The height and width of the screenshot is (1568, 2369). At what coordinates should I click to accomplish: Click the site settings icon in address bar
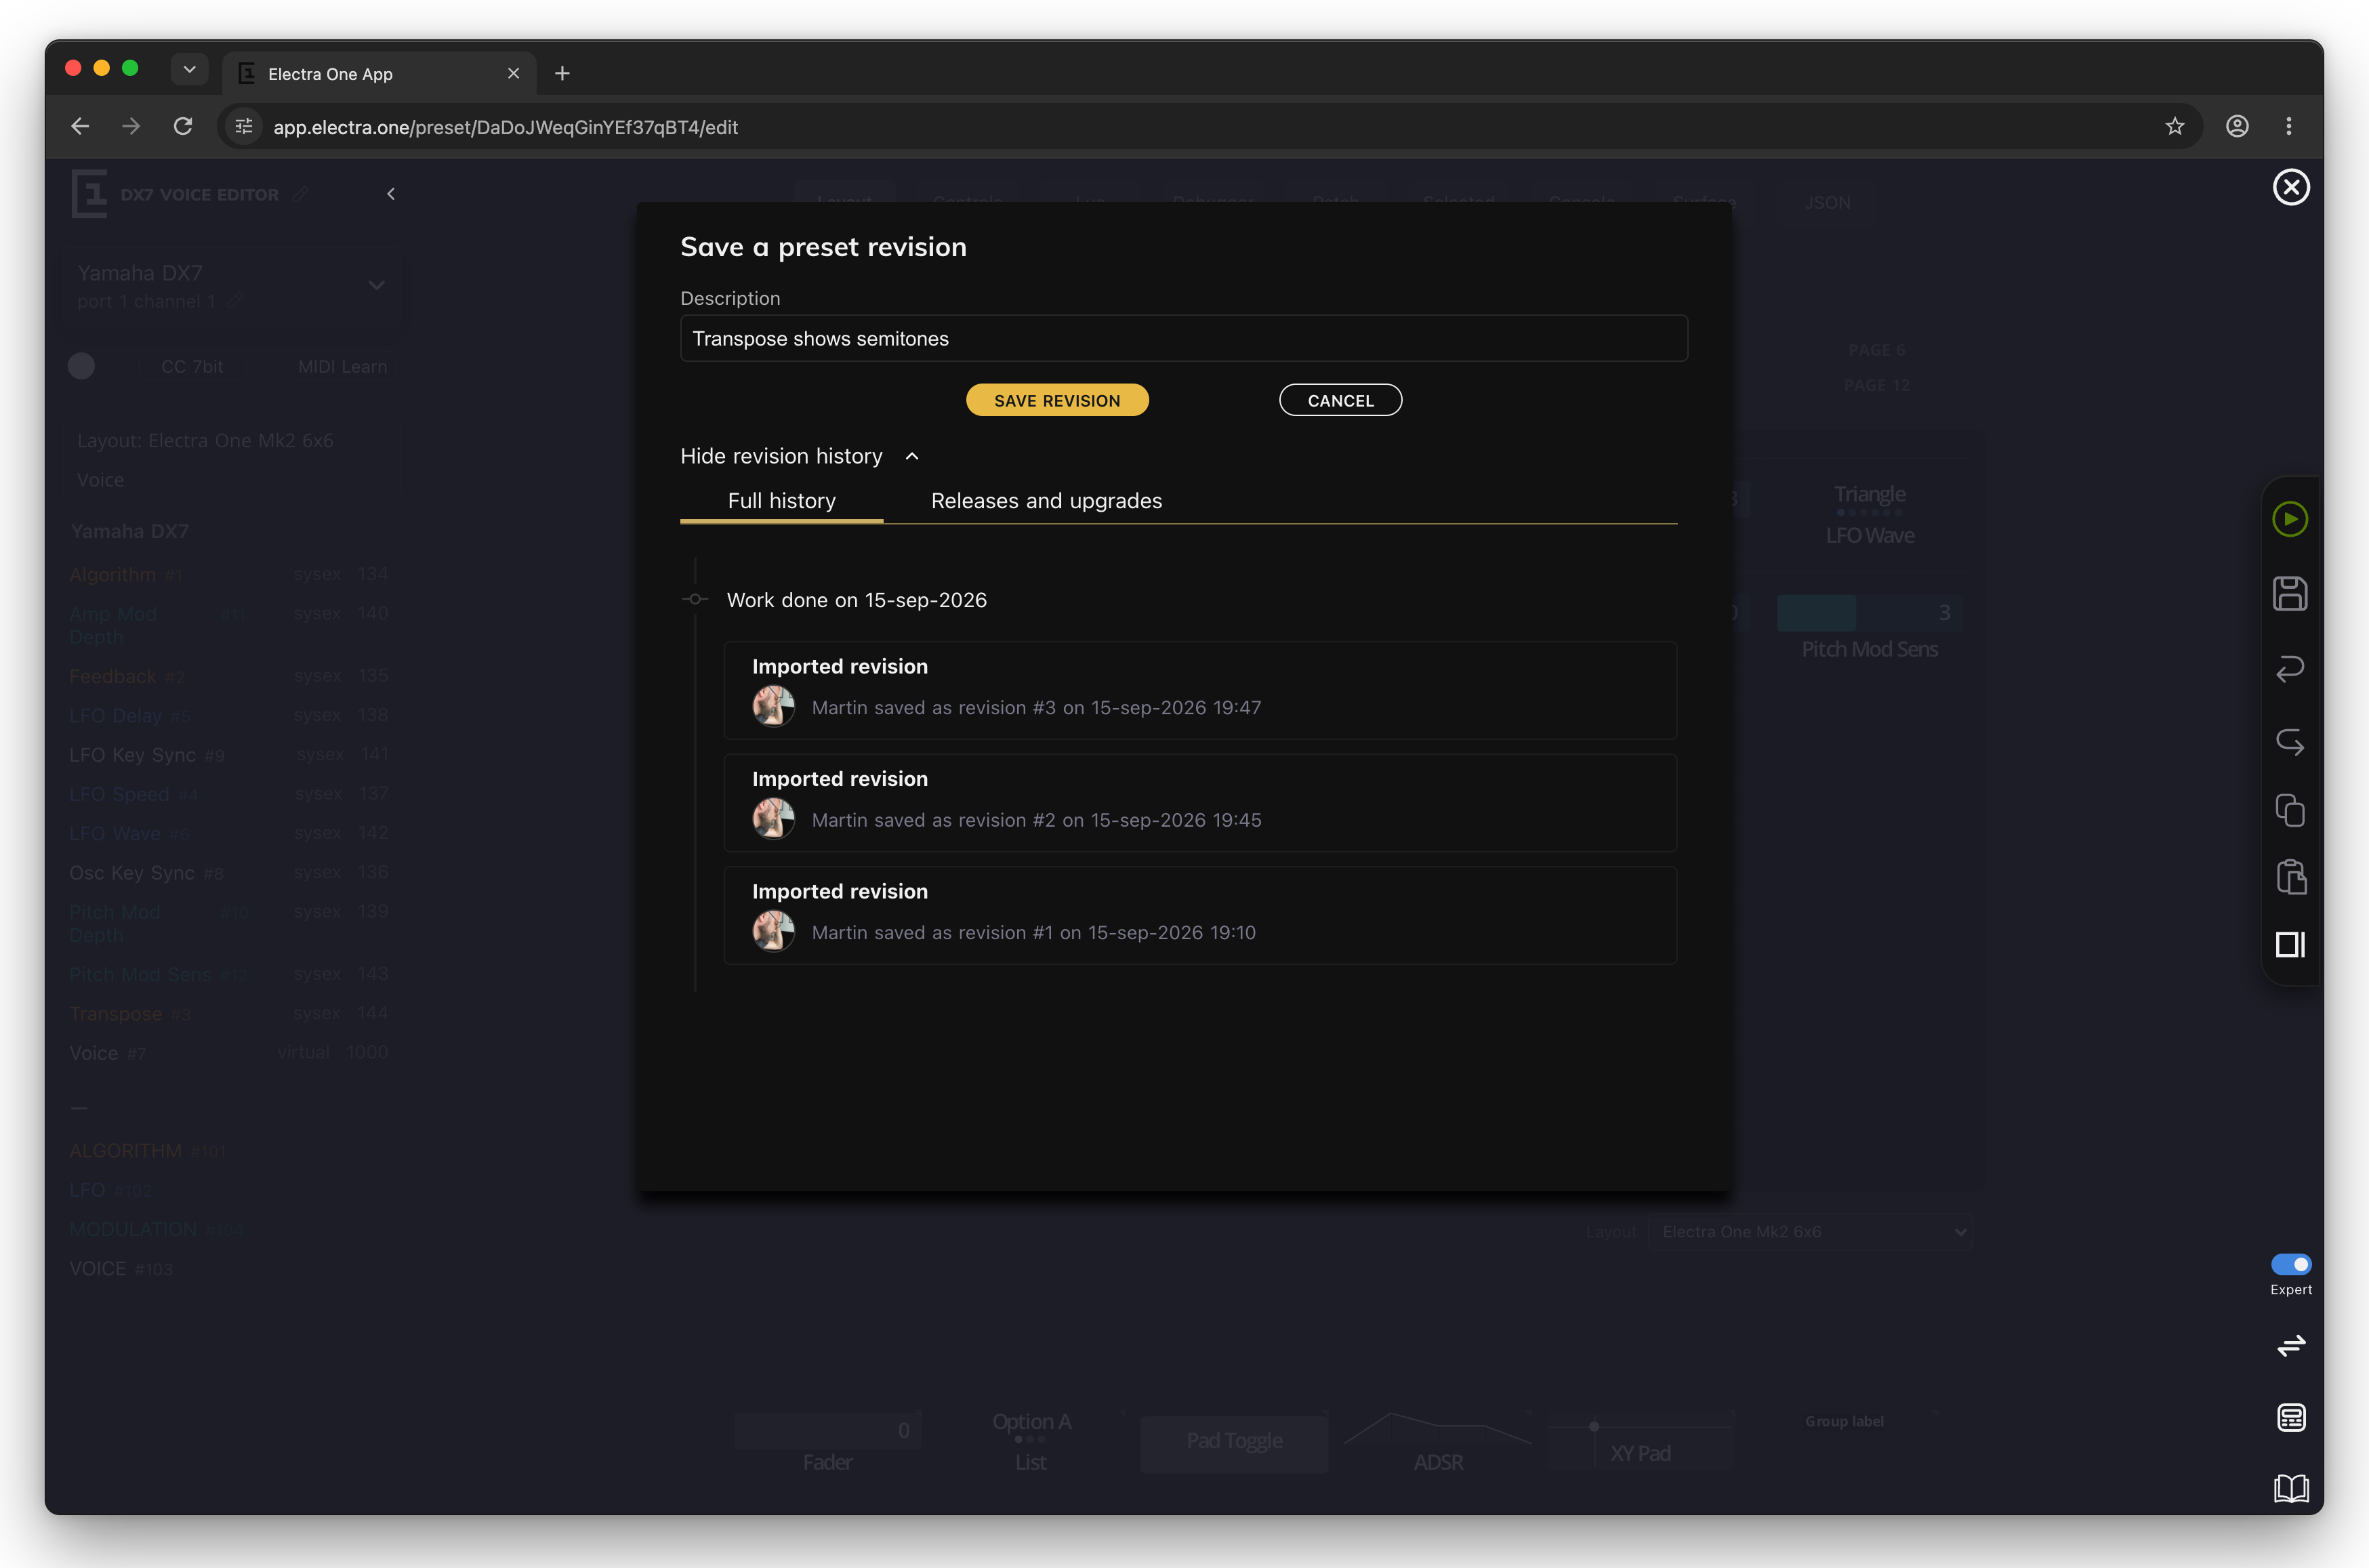pyautogui.click(x=243, y=126)
